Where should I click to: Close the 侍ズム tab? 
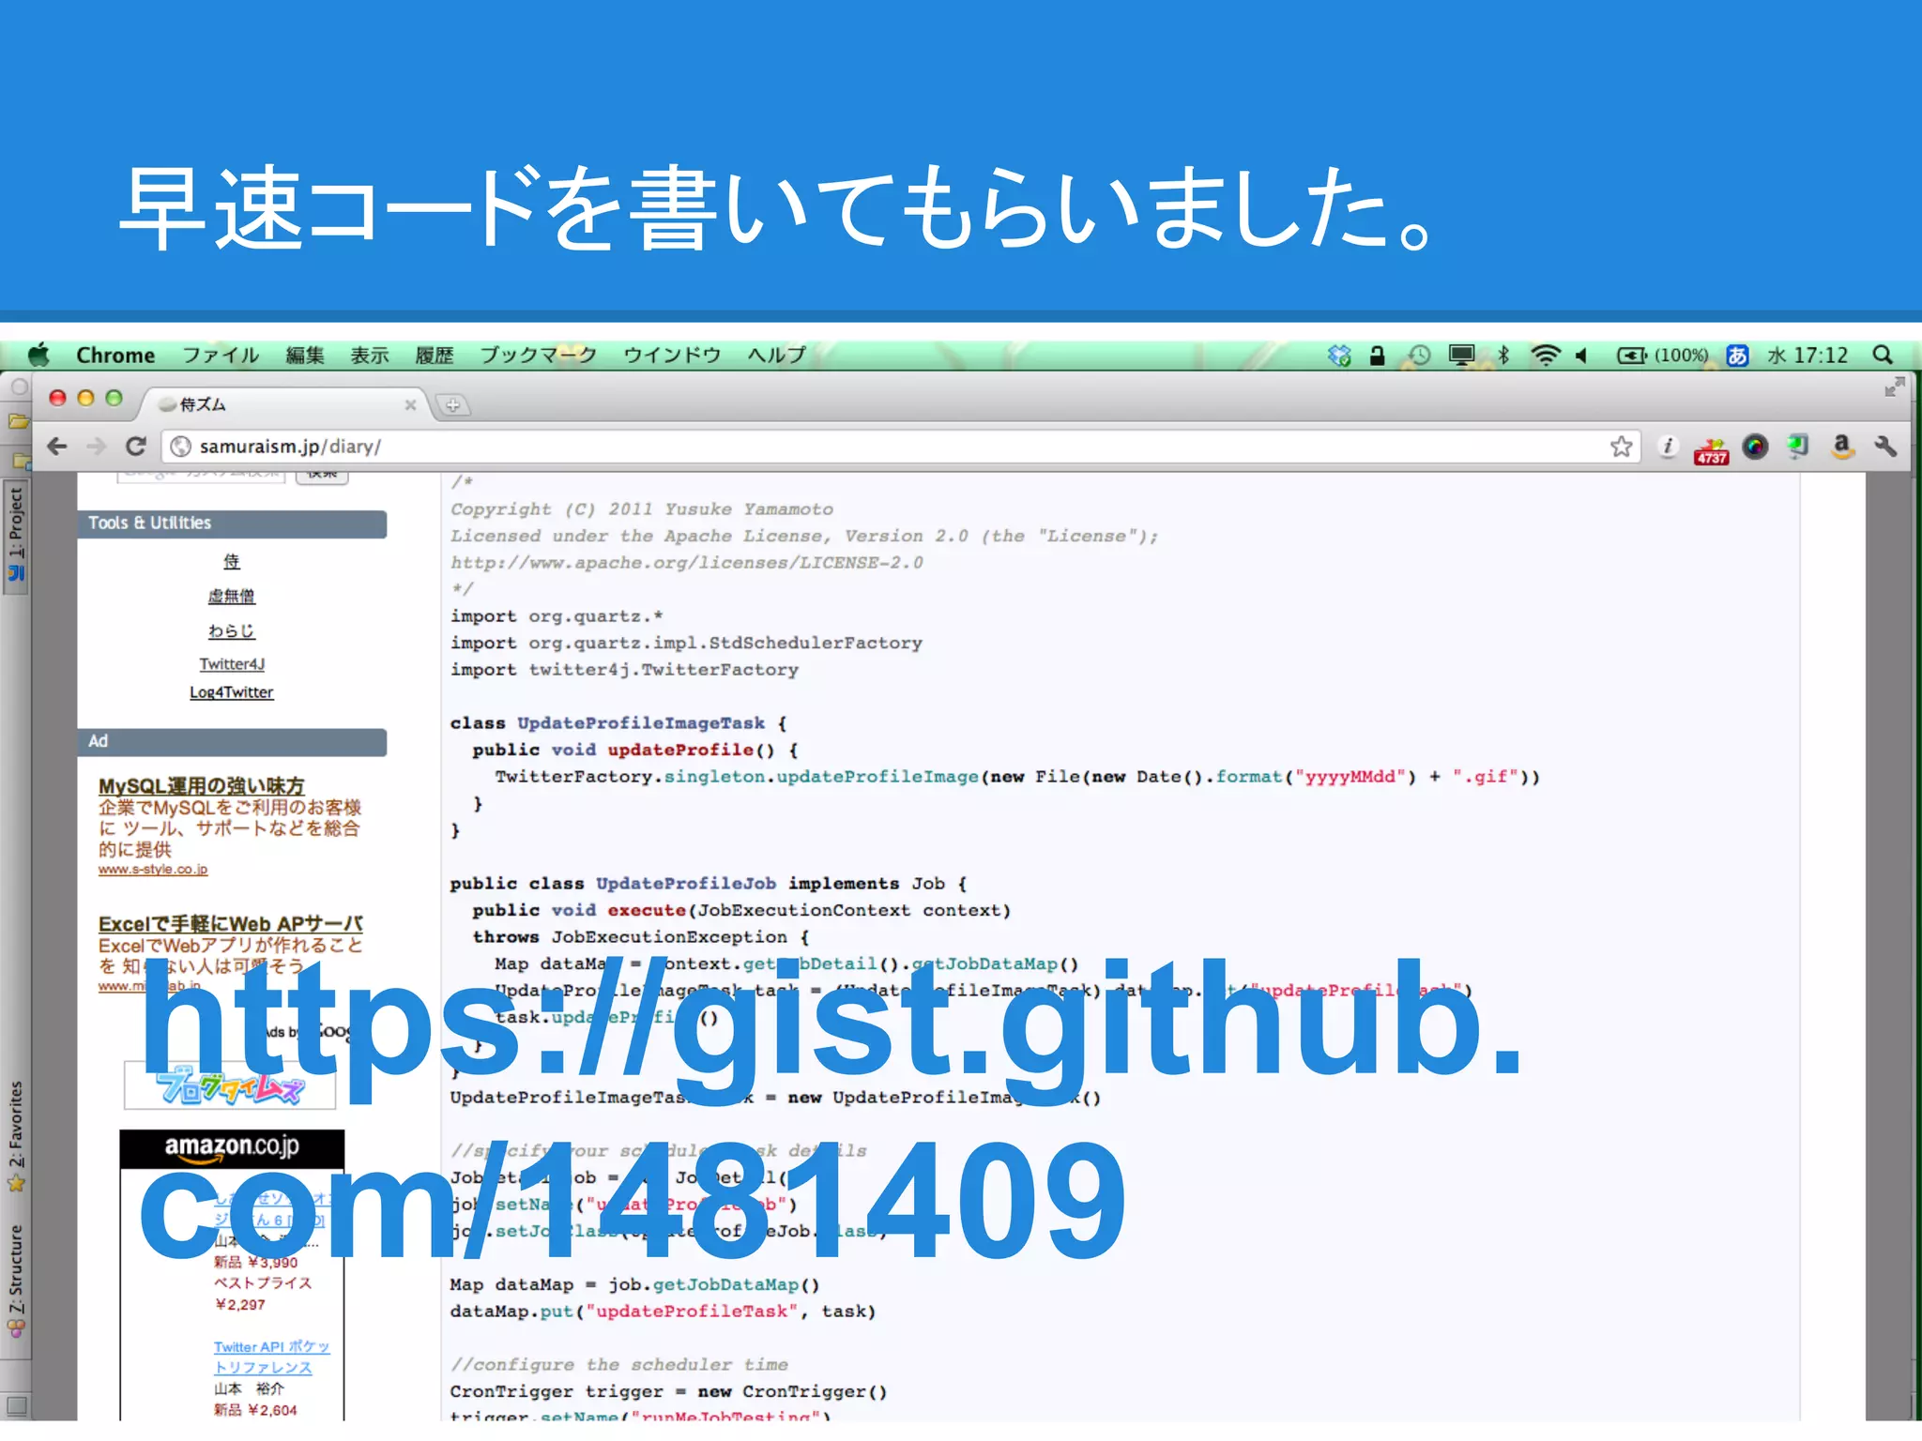[410, 405]
